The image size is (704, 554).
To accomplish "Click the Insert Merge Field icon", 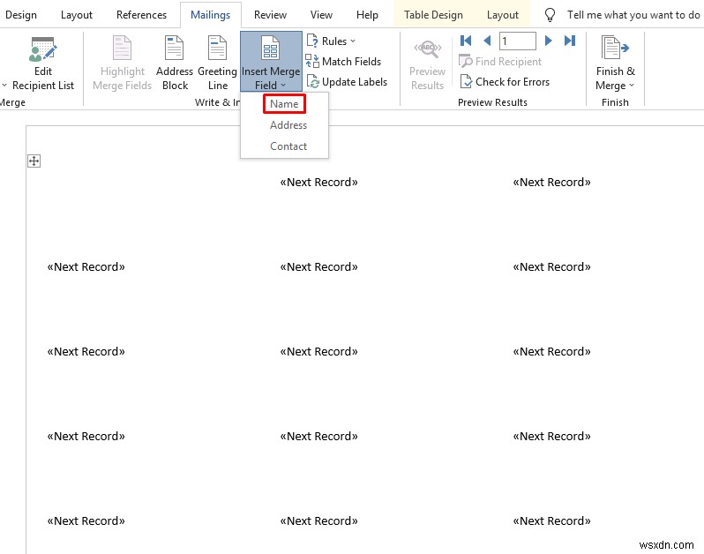I will pos(270,48).
